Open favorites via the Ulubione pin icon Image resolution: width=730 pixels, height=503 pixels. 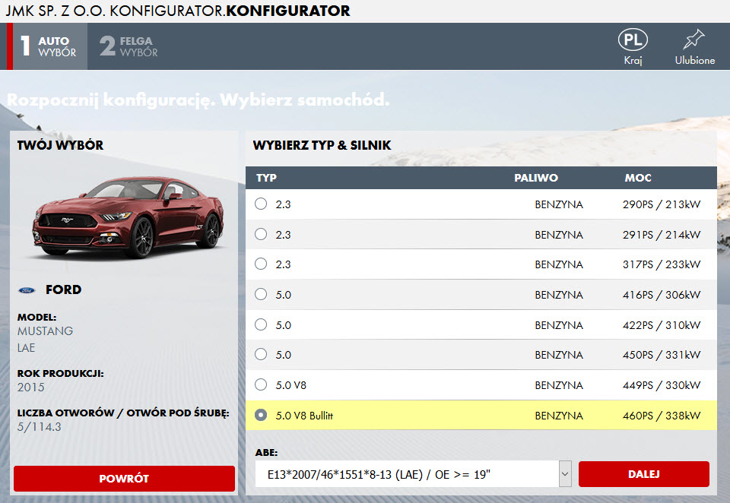click(693, 39)
